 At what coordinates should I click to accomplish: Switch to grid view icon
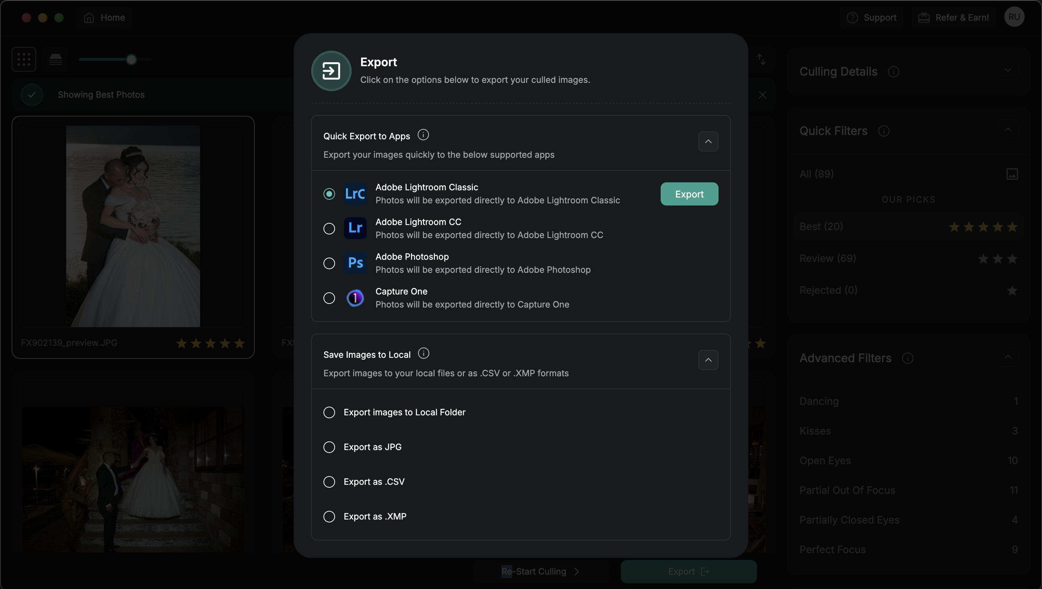click(x=24, y=59)
